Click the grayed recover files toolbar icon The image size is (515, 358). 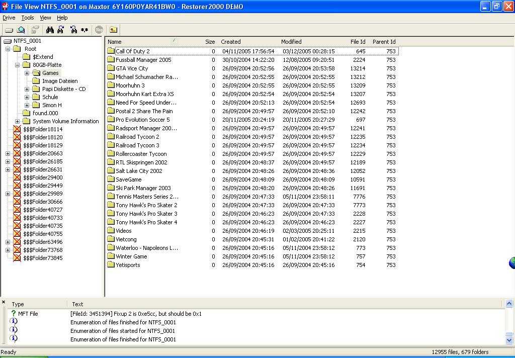[x=35, y=30]
